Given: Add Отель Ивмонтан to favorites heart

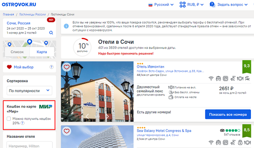Looking at the screenshot, I should 67,67.
